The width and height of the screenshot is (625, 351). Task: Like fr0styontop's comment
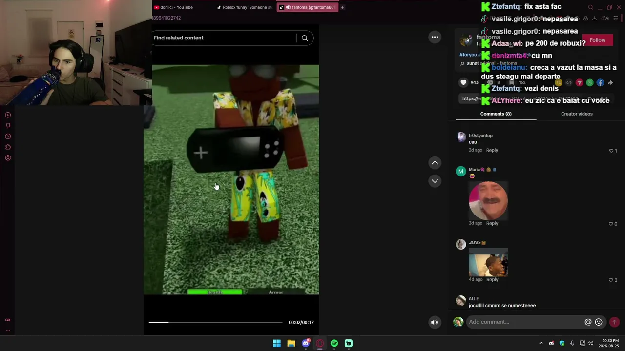click(x=612, y=151)
